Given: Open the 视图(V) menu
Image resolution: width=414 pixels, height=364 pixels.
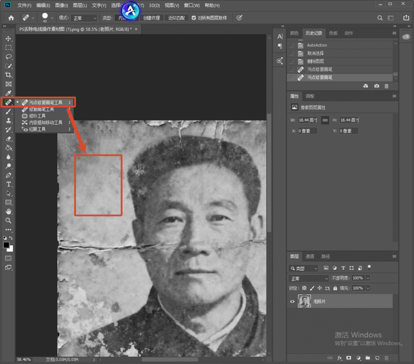Looking at the screenshot, I should (x=171, y=5).
